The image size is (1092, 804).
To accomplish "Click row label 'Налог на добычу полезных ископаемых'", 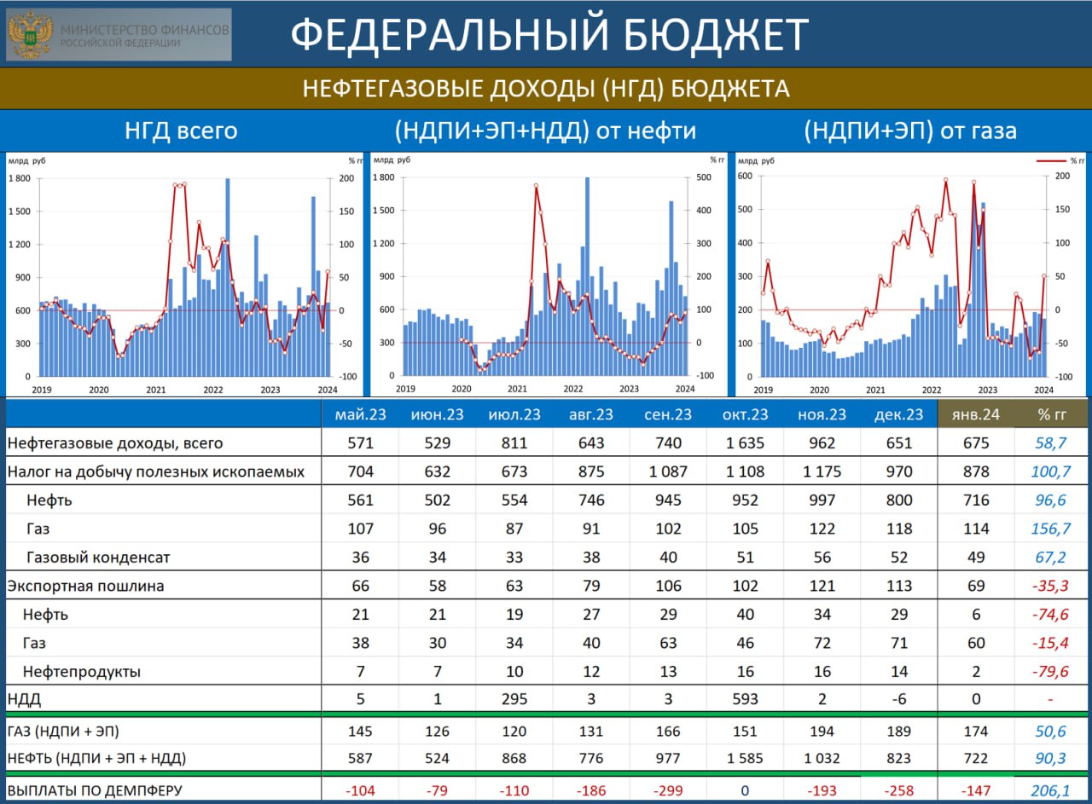I will 155,471.
